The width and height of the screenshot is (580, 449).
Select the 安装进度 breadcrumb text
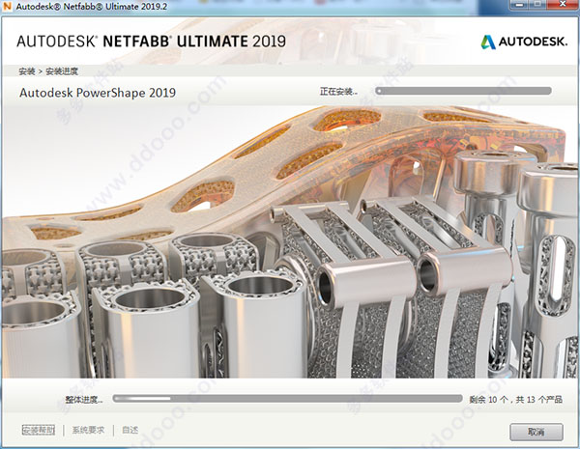pyautogui.click(x=62, y=71)
